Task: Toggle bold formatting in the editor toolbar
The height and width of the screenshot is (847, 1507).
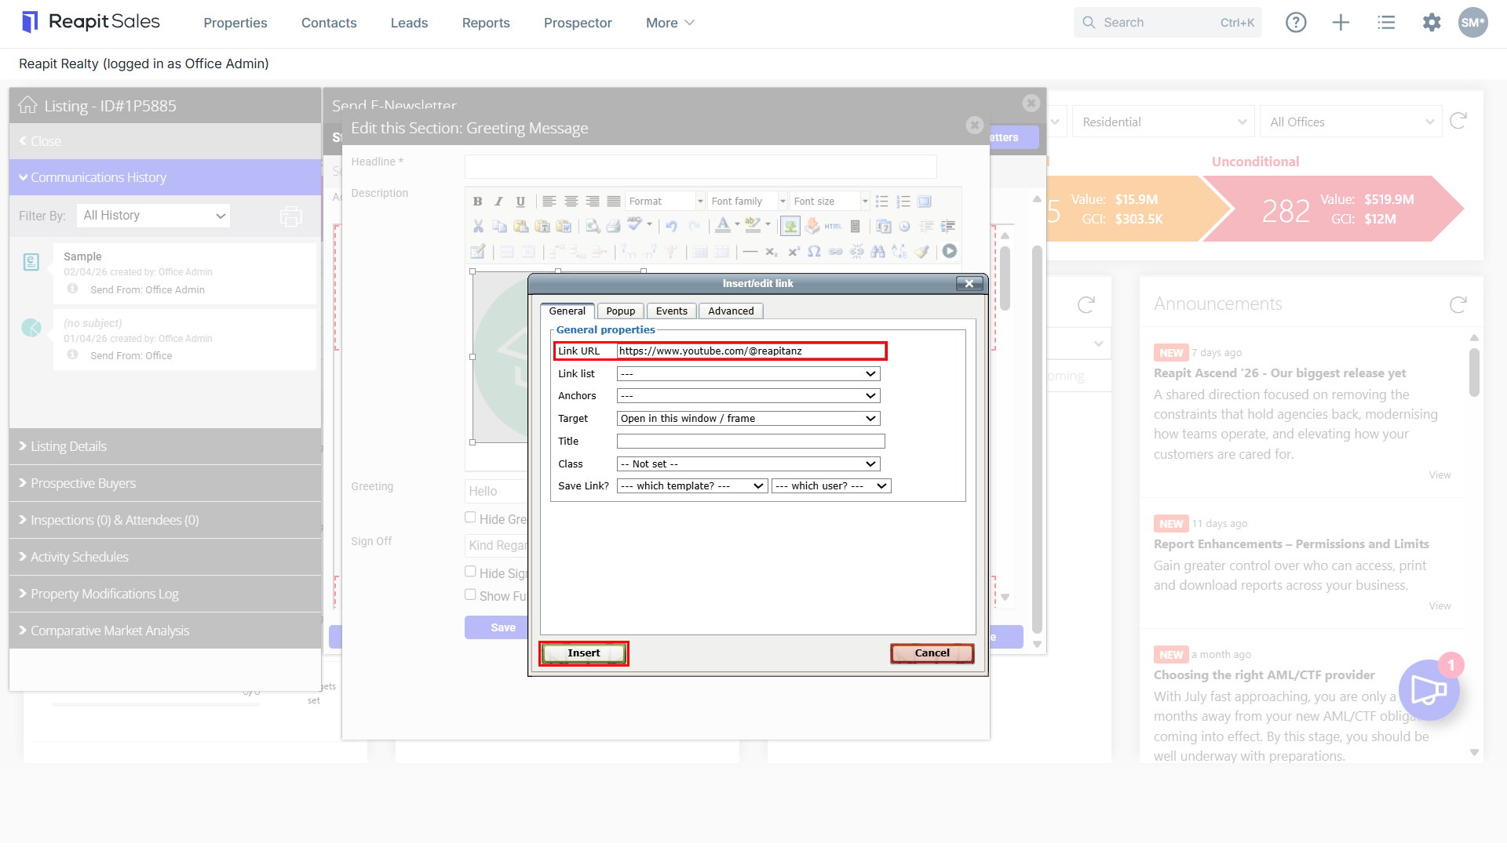Action: pos(477,202)
